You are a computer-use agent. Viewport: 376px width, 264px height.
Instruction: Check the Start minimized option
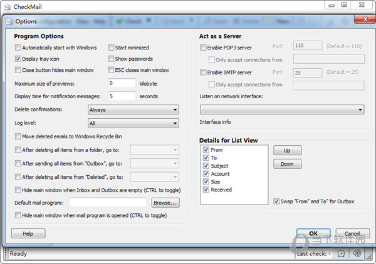pyautogui.click(x=111, y=48)
